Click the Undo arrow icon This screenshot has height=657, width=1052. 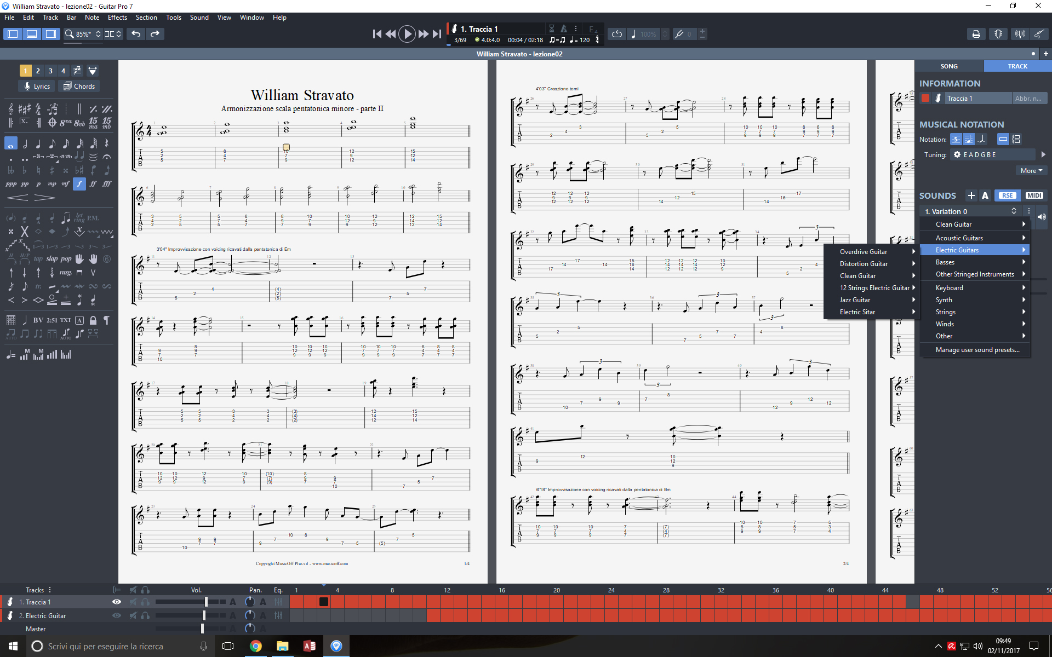(x=136, y=34)
